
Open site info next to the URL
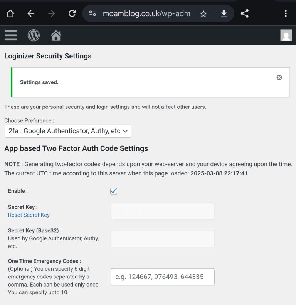[92, 14]
